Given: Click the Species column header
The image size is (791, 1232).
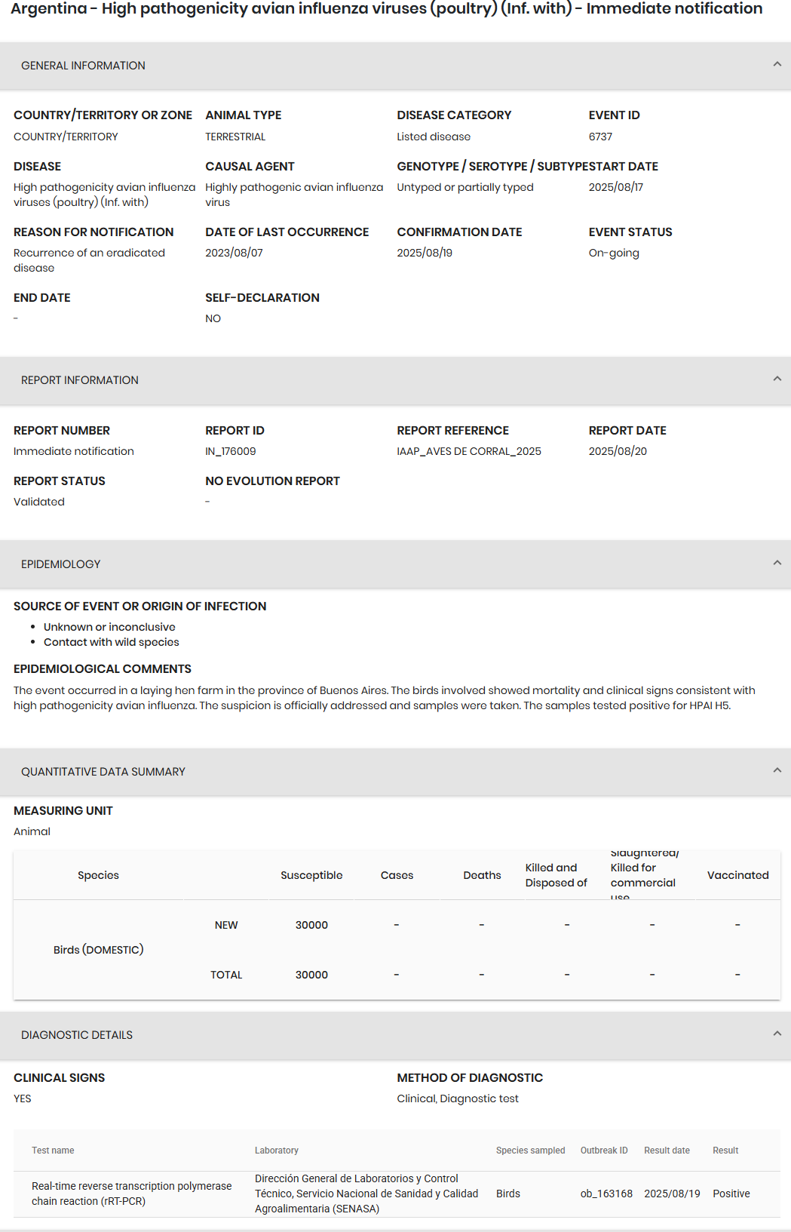Looking at the screenshot, I should point(98,875).
